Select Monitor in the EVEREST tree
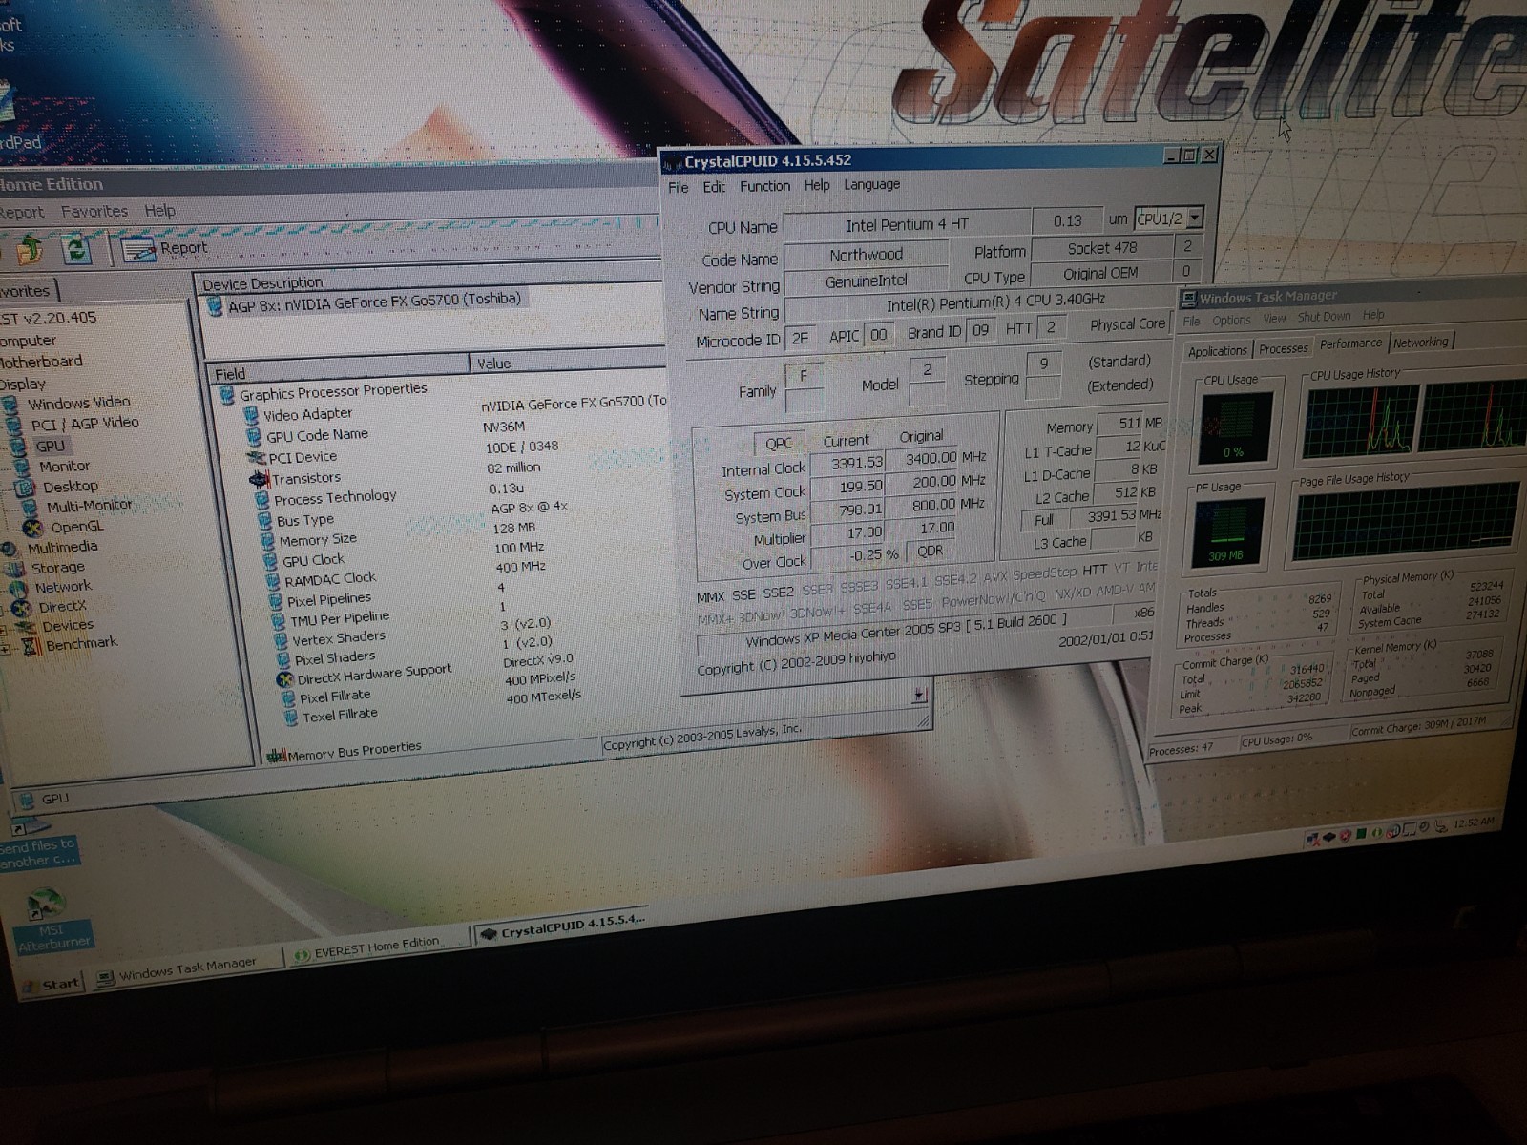This screenshot has height=1145, width=1527. (x=64, y=467)
